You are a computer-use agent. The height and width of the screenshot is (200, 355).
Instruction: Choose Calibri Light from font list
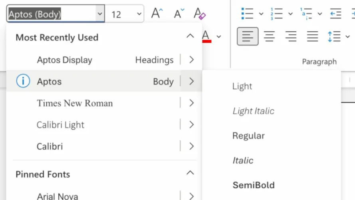(60, 125)
